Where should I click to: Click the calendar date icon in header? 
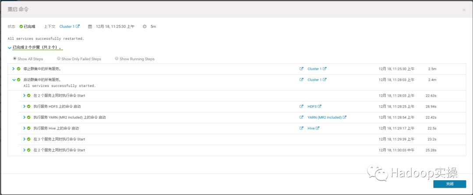click(90, 27)
